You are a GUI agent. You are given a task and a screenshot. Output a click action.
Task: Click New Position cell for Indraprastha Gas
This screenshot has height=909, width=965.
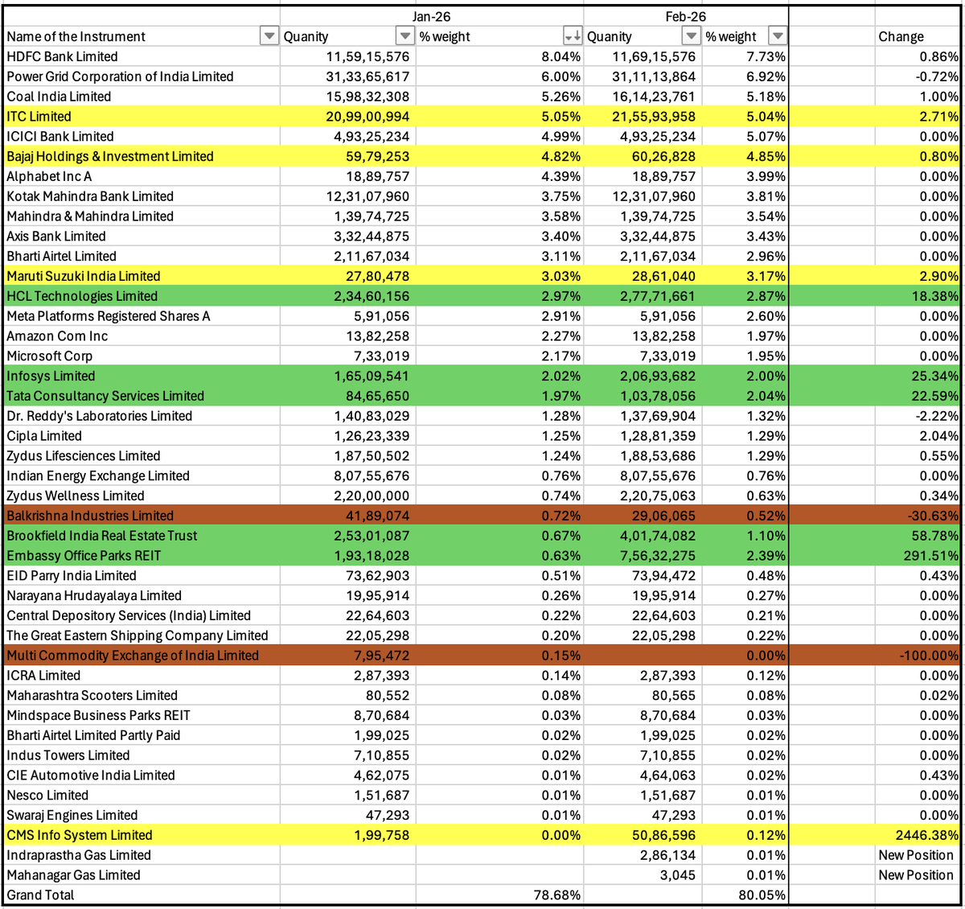[918, 854]
